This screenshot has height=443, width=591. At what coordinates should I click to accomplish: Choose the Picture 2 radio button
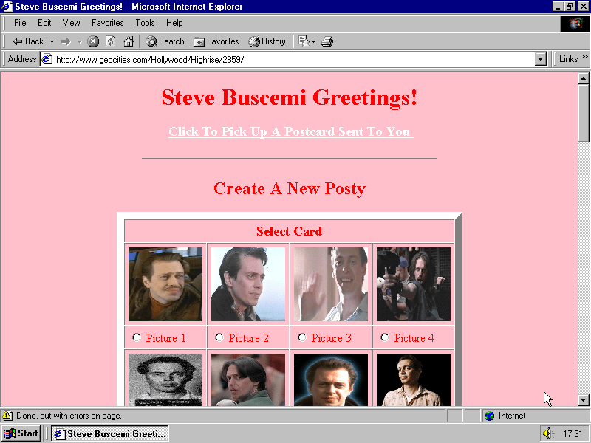point(219,337)
